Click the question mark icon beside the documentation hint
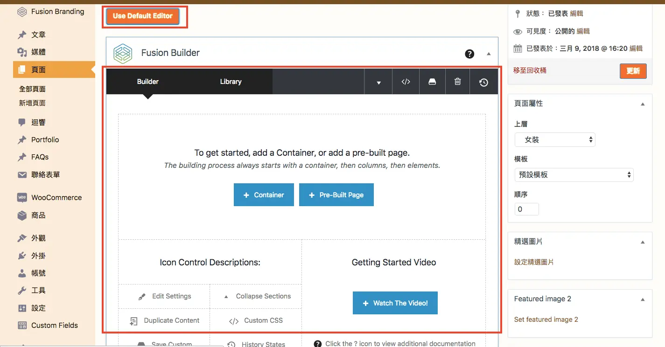665x347 pixels. pos(318,344)
